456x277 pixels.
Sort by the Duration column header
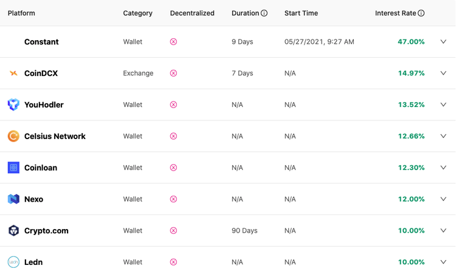(245, 13)
